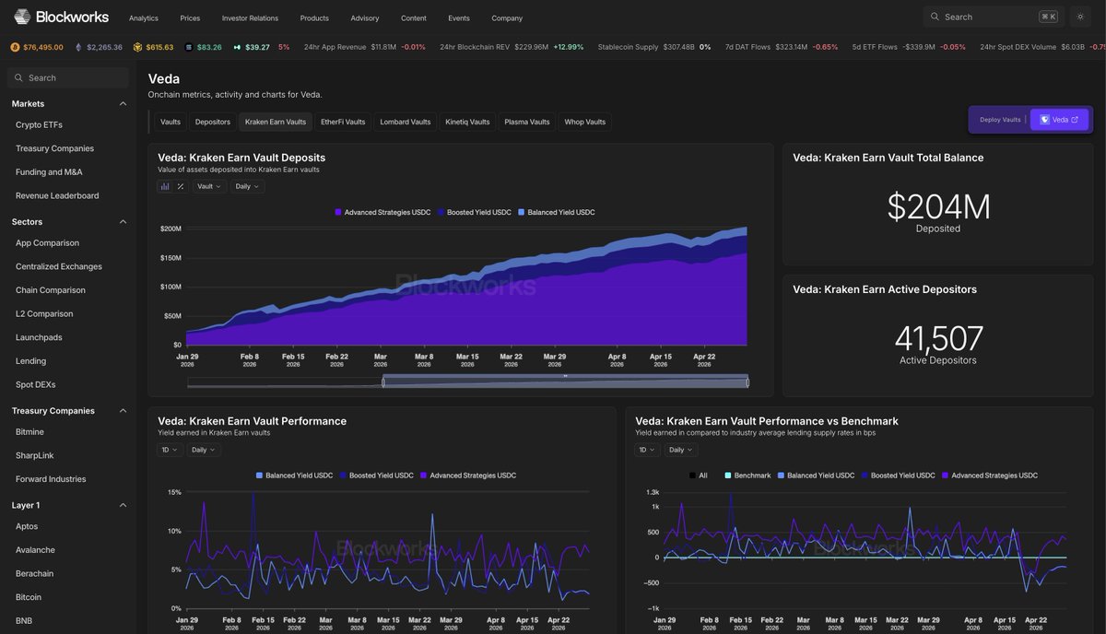The image size is (1106, 634).
Task: Toggle Advanced Strategies USDC series in Deposits legend
Action: point(382,212)
